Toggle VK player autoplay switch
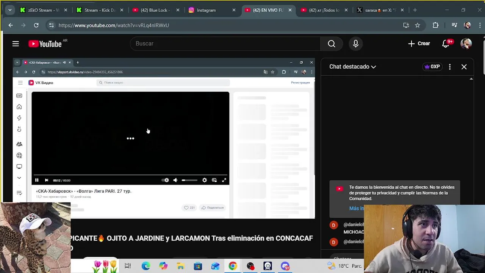Viewport: 485px width, 273px height. tap(165, 180)
